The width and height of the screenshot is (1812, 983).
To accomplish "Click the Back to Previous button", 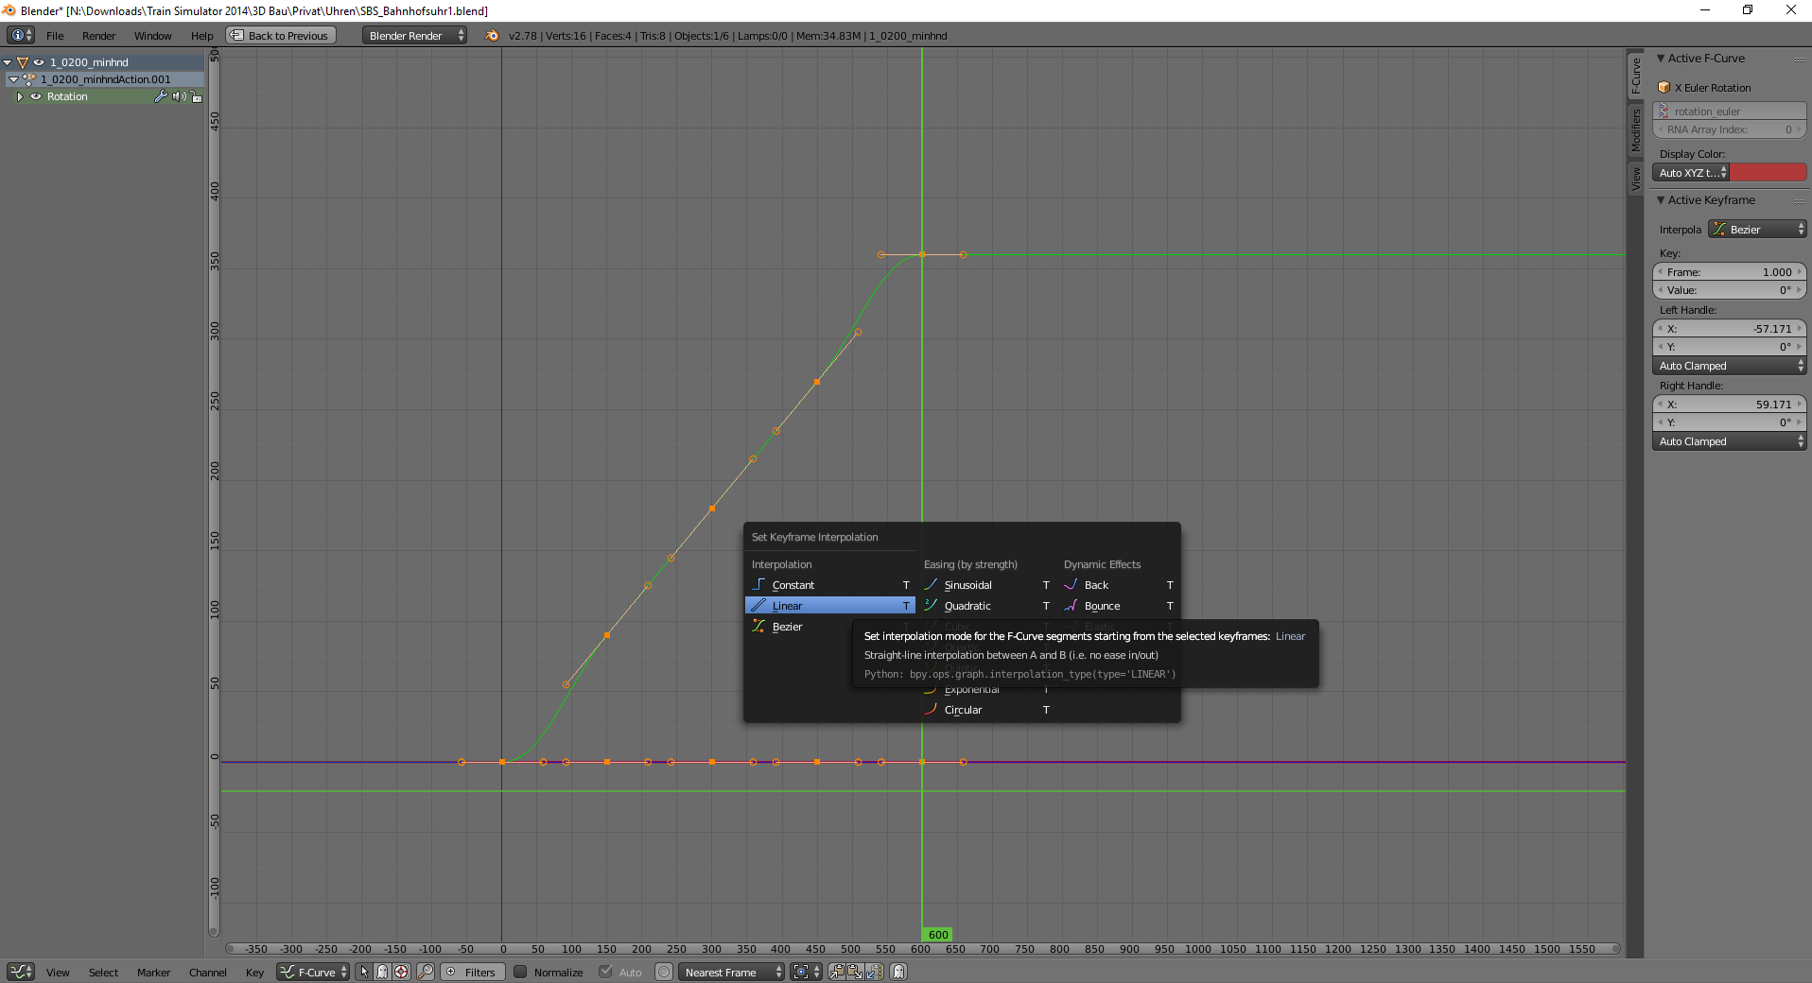I will tap(281, 36).
